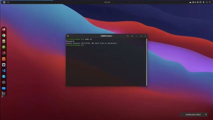
Task: Open the terminal three-dot menu
Action: click(132, 36)
